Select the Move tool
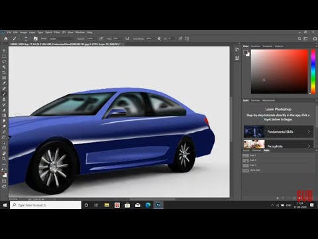The height and width of the screenshot is (239, 318). click(x=4, y=50)
